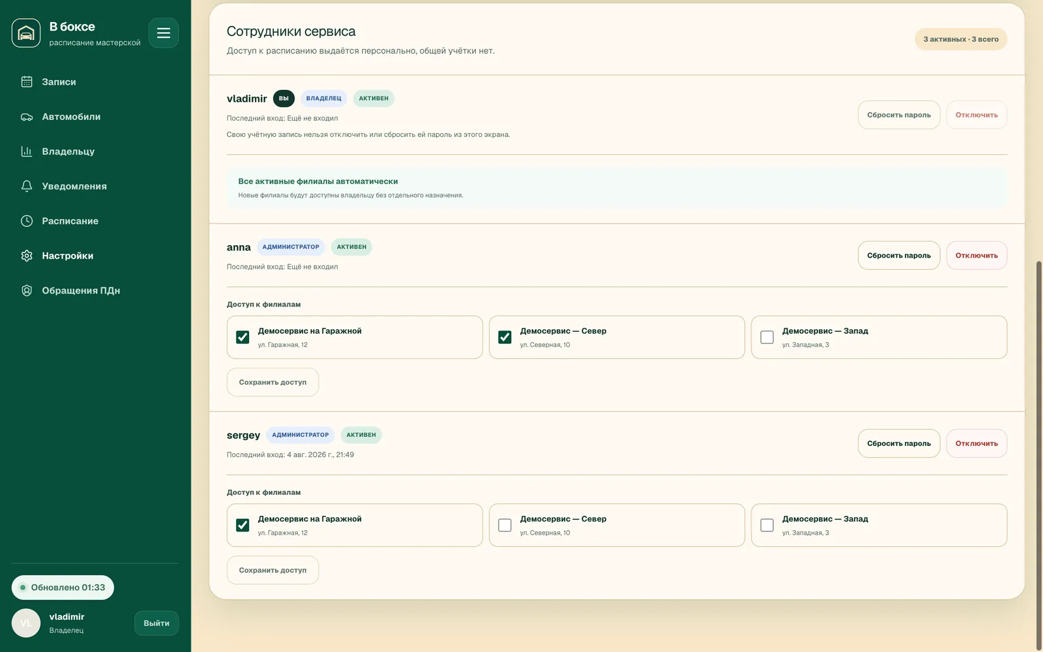Open the Настройки page
Screen dimensions: 1043x652
point(95,256)
